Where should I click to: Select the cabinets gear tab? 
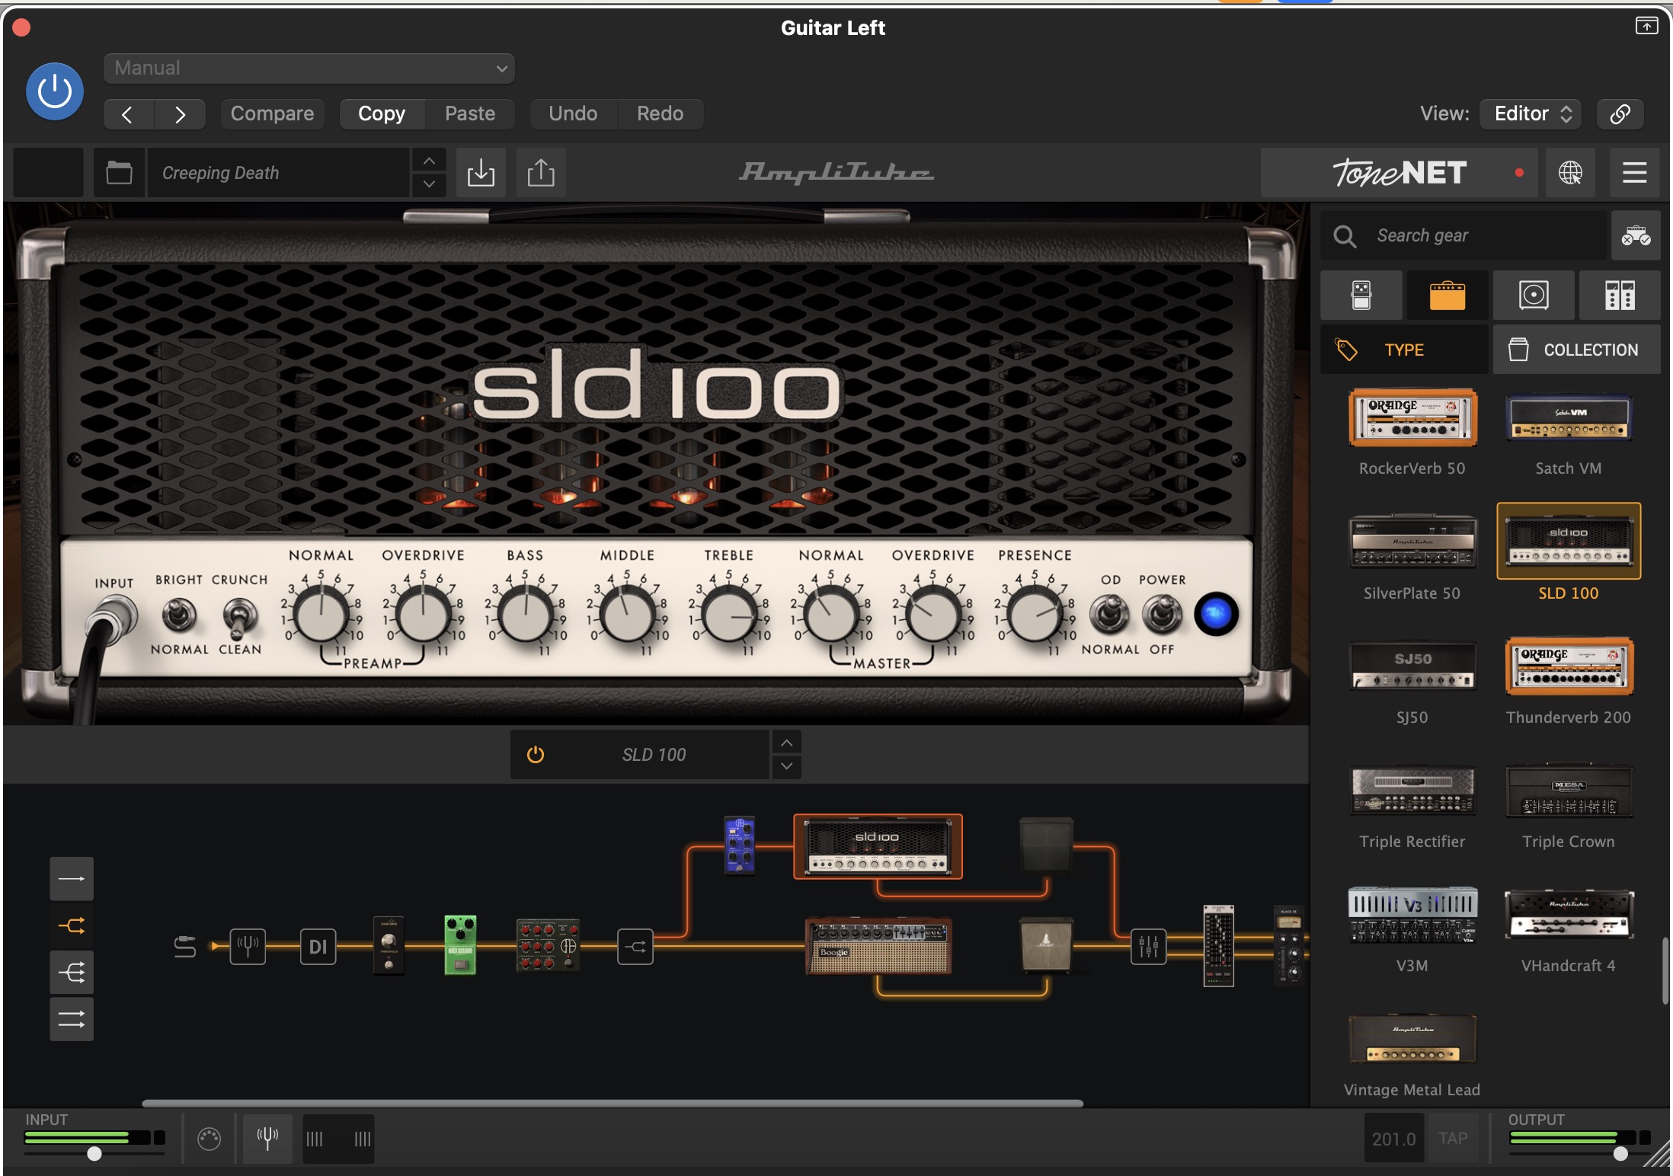pyautogui.click(x=1534, y=295)
